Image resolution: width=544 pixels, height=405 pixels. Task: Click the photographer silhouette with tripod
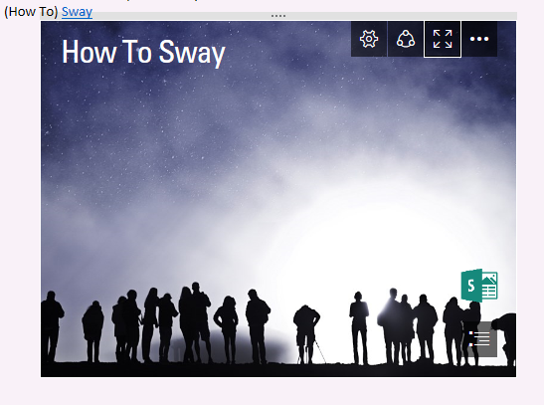click(x=307, y=334)
